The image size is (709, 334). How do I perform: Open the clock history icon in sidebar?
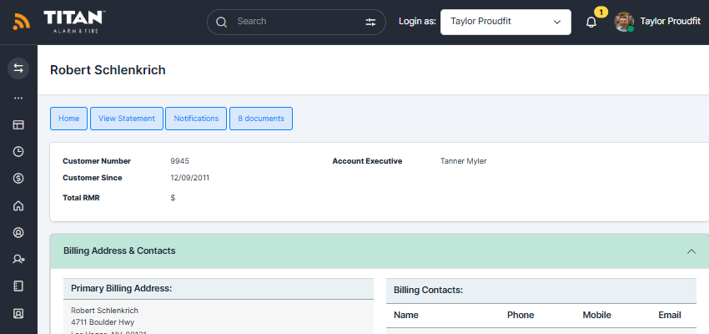pos(18,152)
